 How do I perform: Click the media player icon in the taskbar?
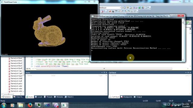click(x=12, y=105)
